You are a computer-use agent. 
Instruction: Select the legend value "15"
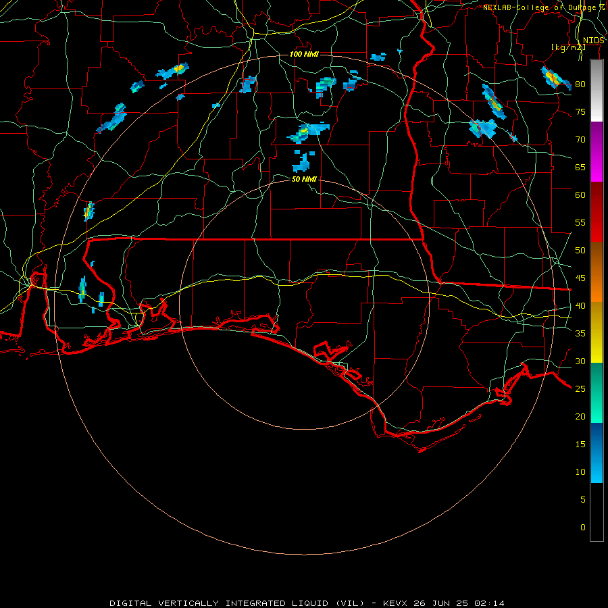tap(580, 444)
